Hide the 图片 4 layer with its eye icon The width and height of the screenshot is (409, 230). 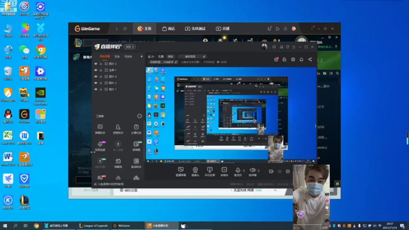(96, 76)
